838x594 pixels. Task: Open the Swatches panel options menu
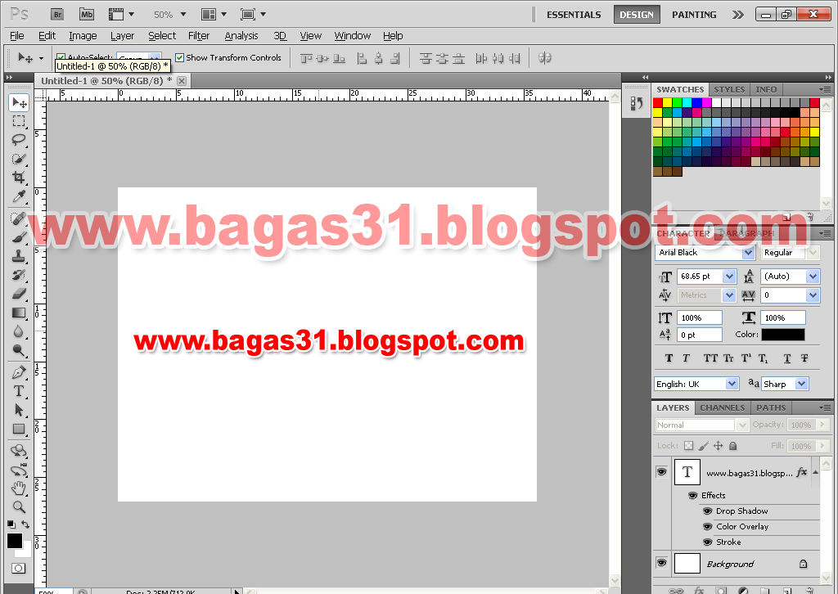pos(825,89)
